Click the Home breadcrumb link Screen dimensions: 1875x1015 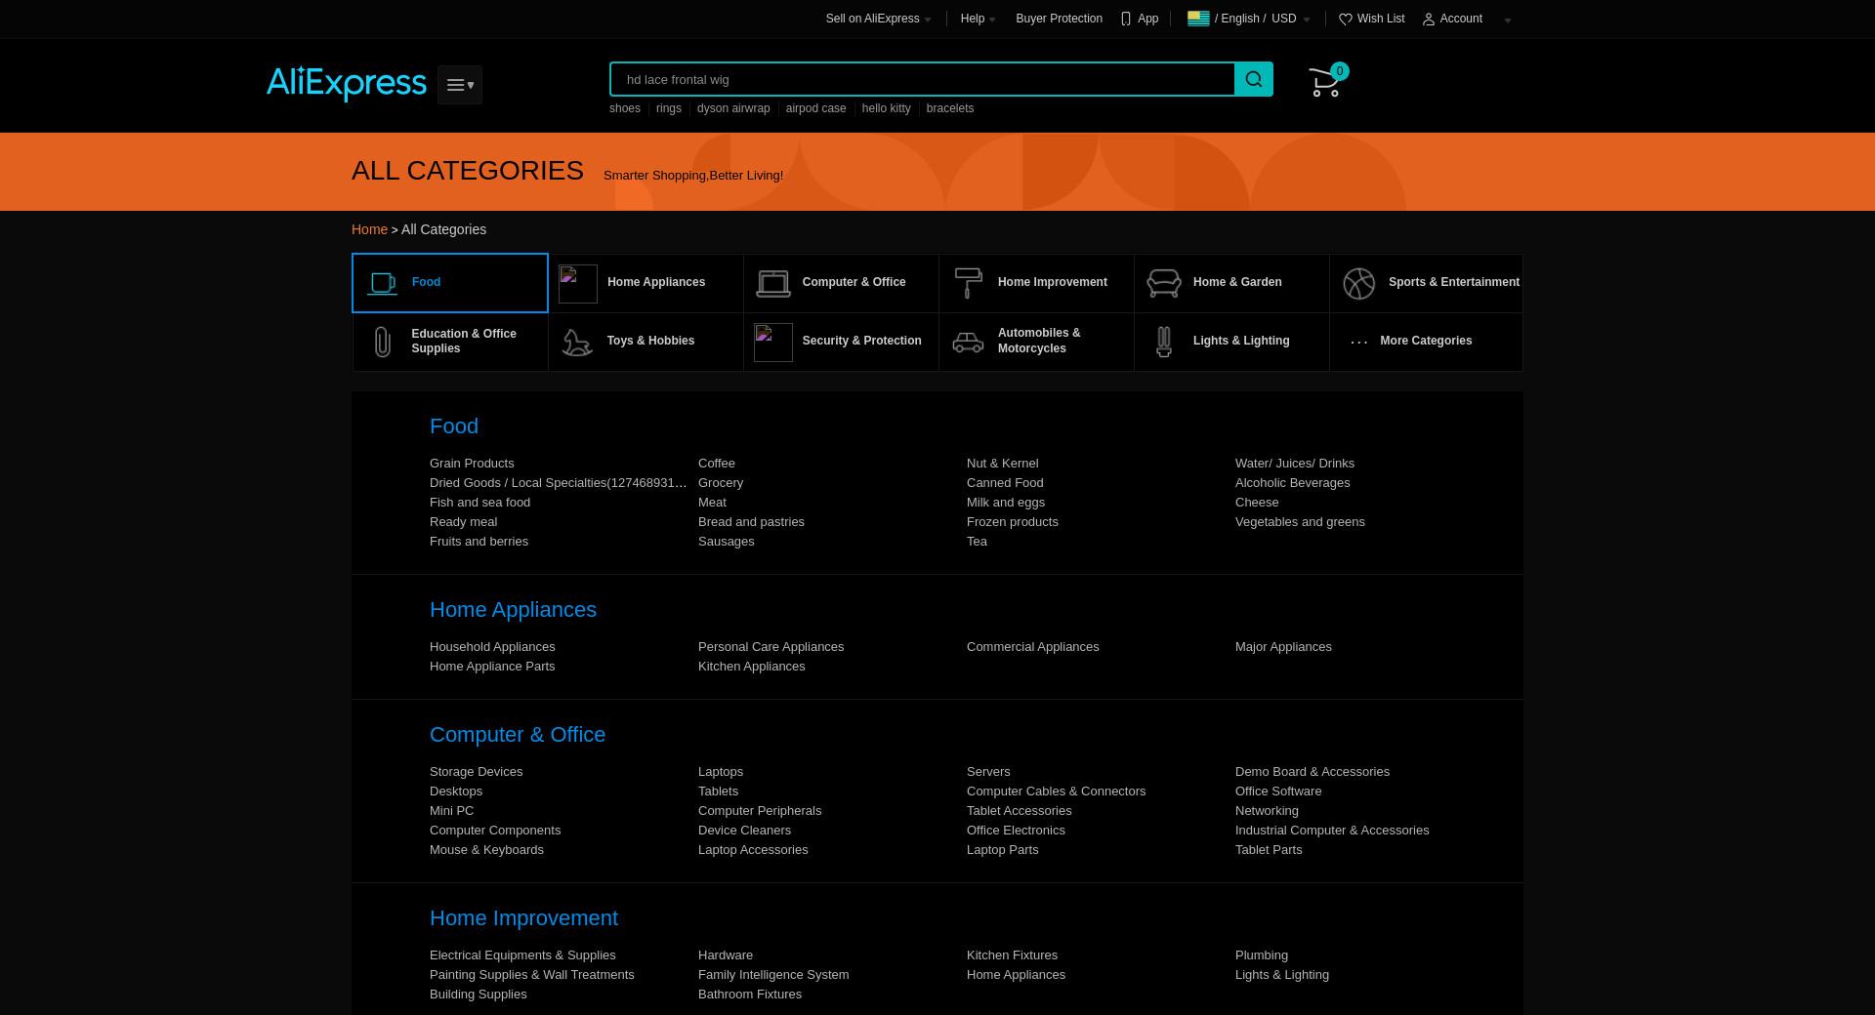pos(369,229)
